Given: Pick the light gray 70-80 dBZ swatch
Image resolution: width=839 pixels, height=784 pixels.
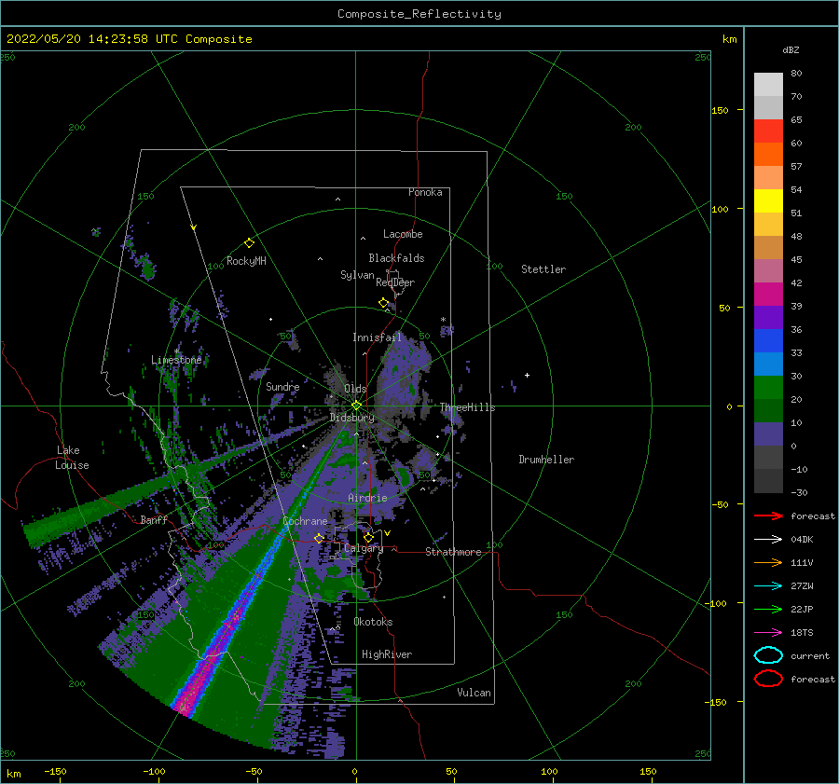Looking at the screenshot, I should click(768, 85).
